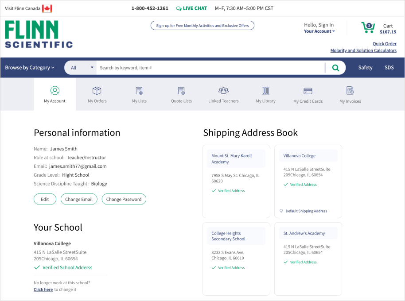Click the Default Shipping Address pin icon

281,211
